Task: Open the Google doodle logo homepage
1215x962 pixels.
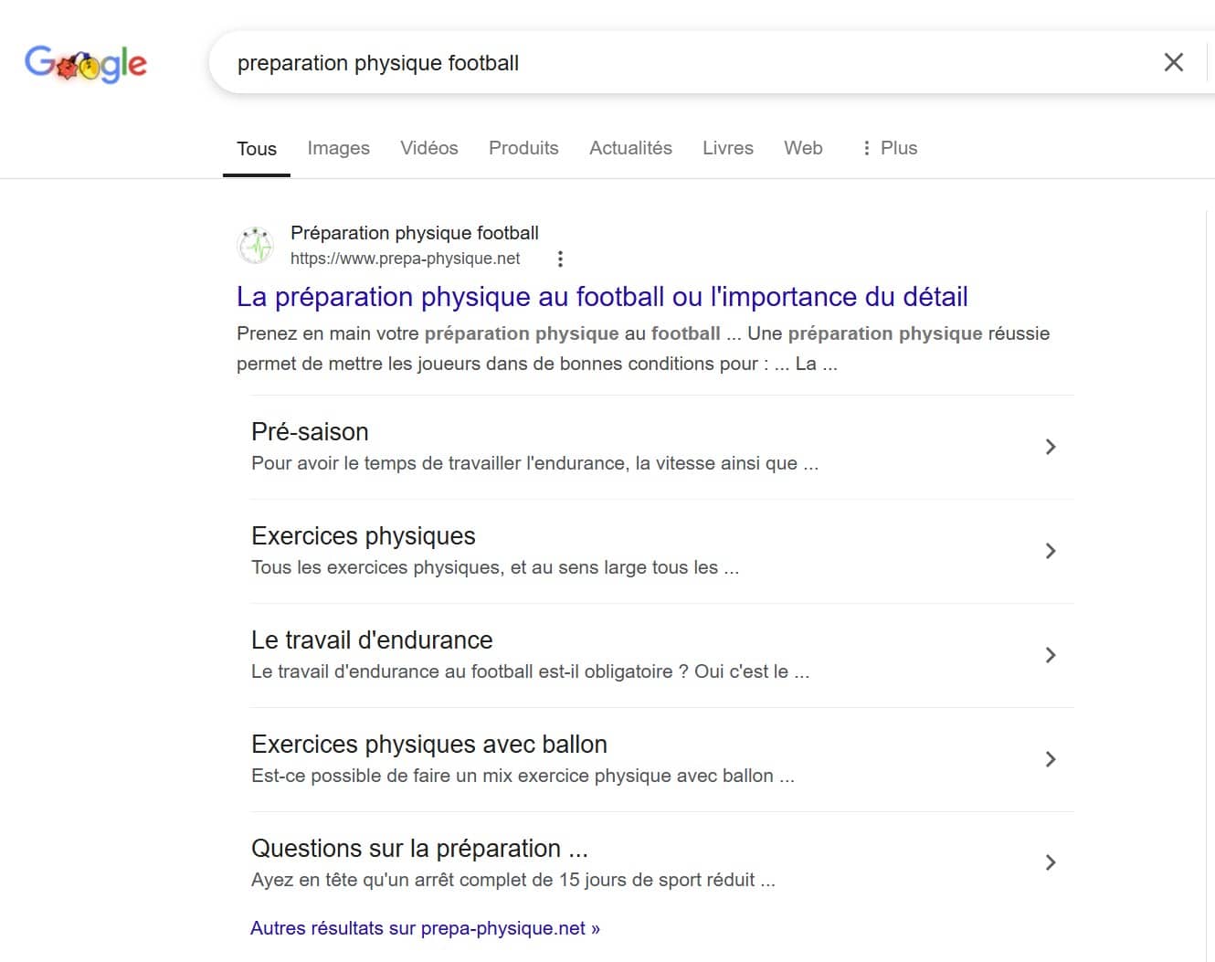Action: click(85, 63)
